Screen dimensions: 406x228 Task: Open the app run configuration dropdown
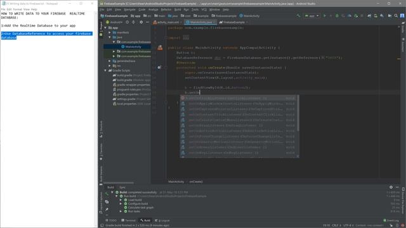click(x=311, y=16)
